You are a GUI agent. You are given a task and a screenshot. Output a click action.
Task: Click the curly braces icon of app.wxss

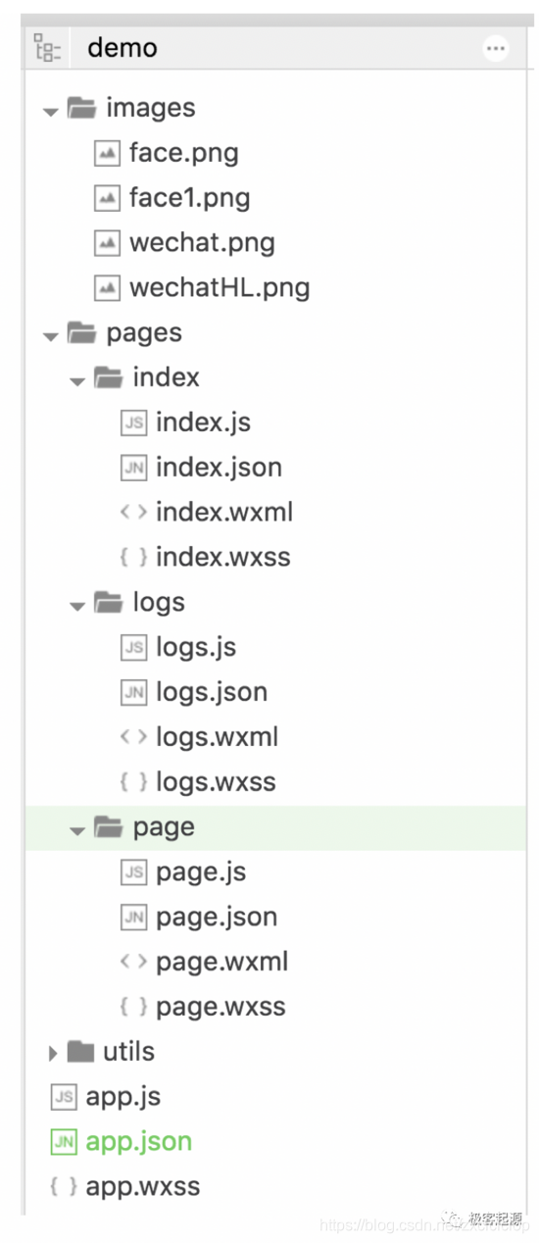point(64,1186)
